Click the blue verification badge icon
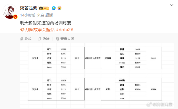Viewport: 178px width, 109px height. (54, 8)
